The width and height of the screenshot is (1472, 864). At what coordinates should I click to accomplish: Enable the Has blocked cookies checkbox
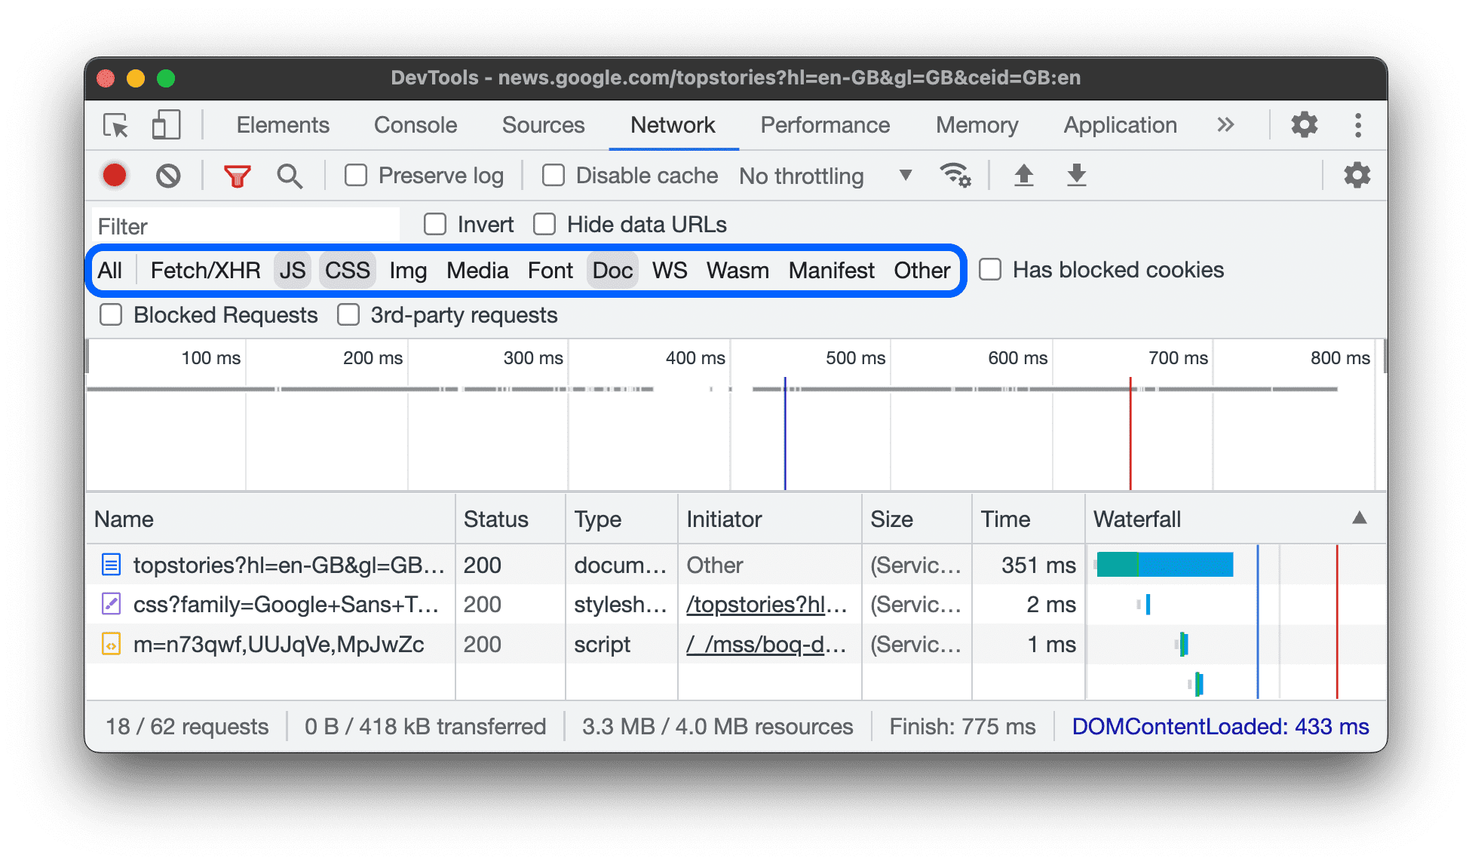pyautogui.click(x=989, y=269)
